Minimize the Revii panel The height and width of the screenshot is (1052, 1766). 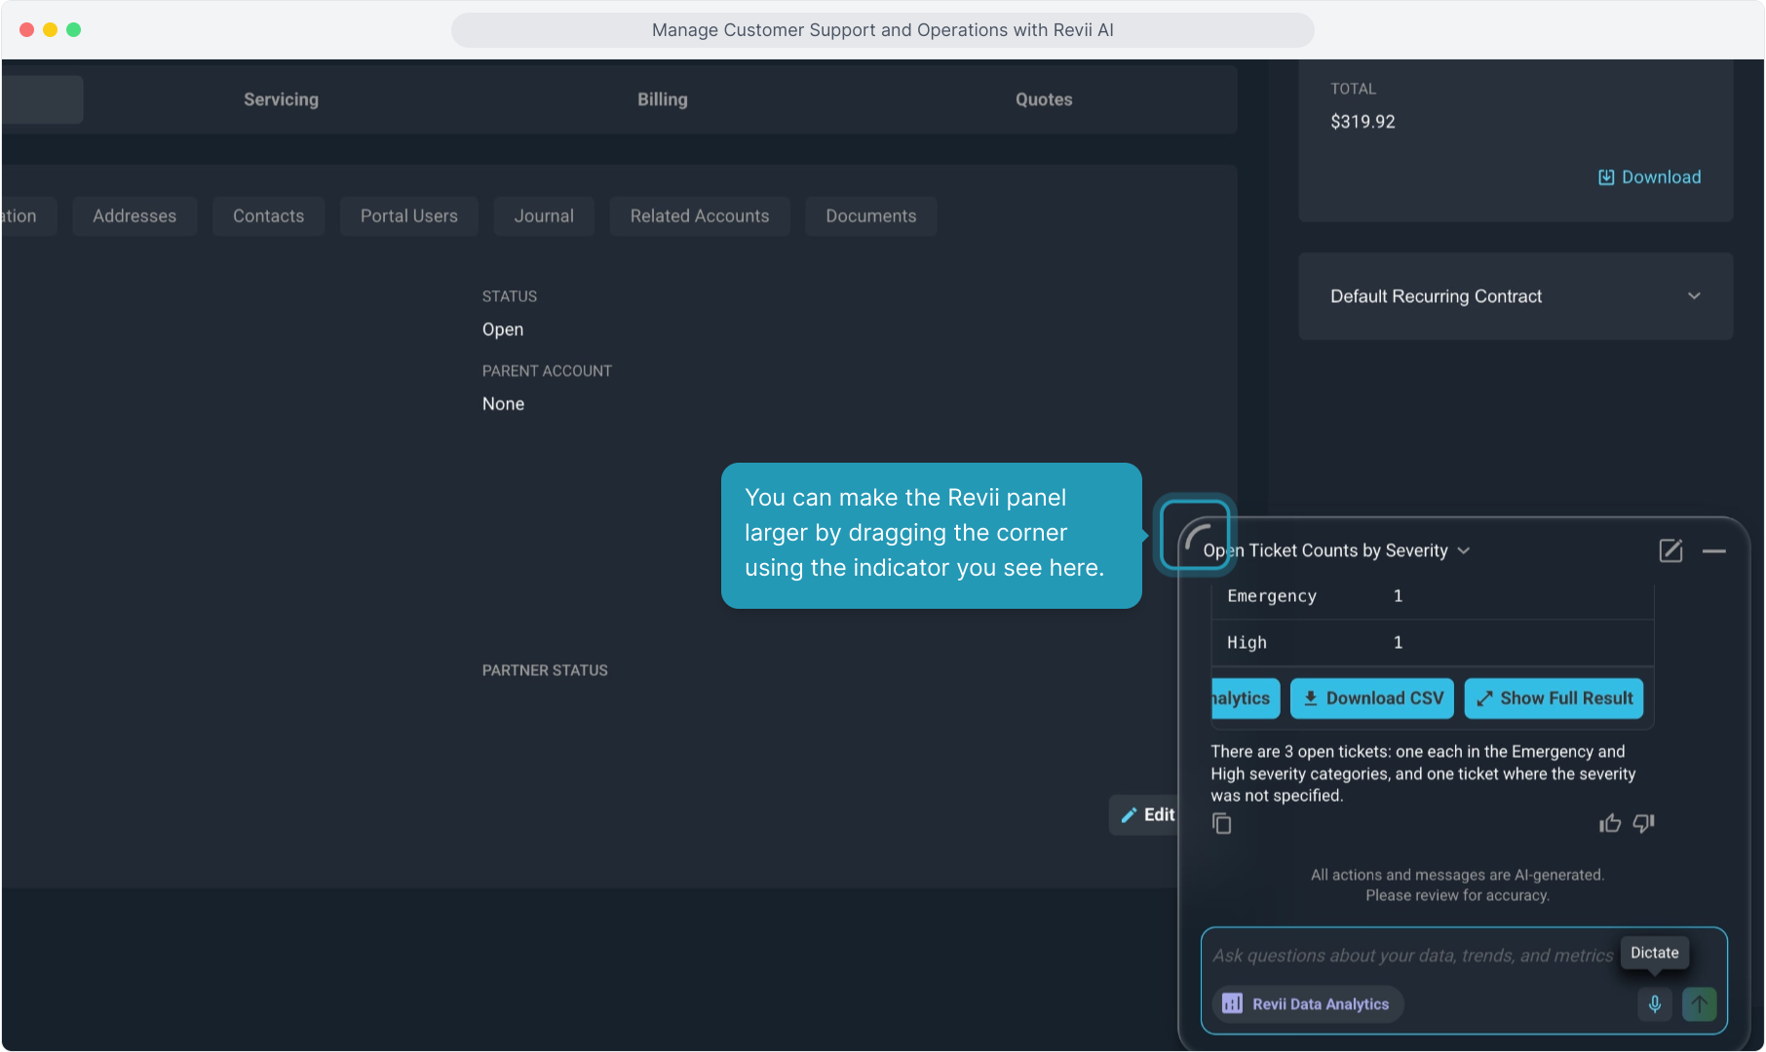1714,551
